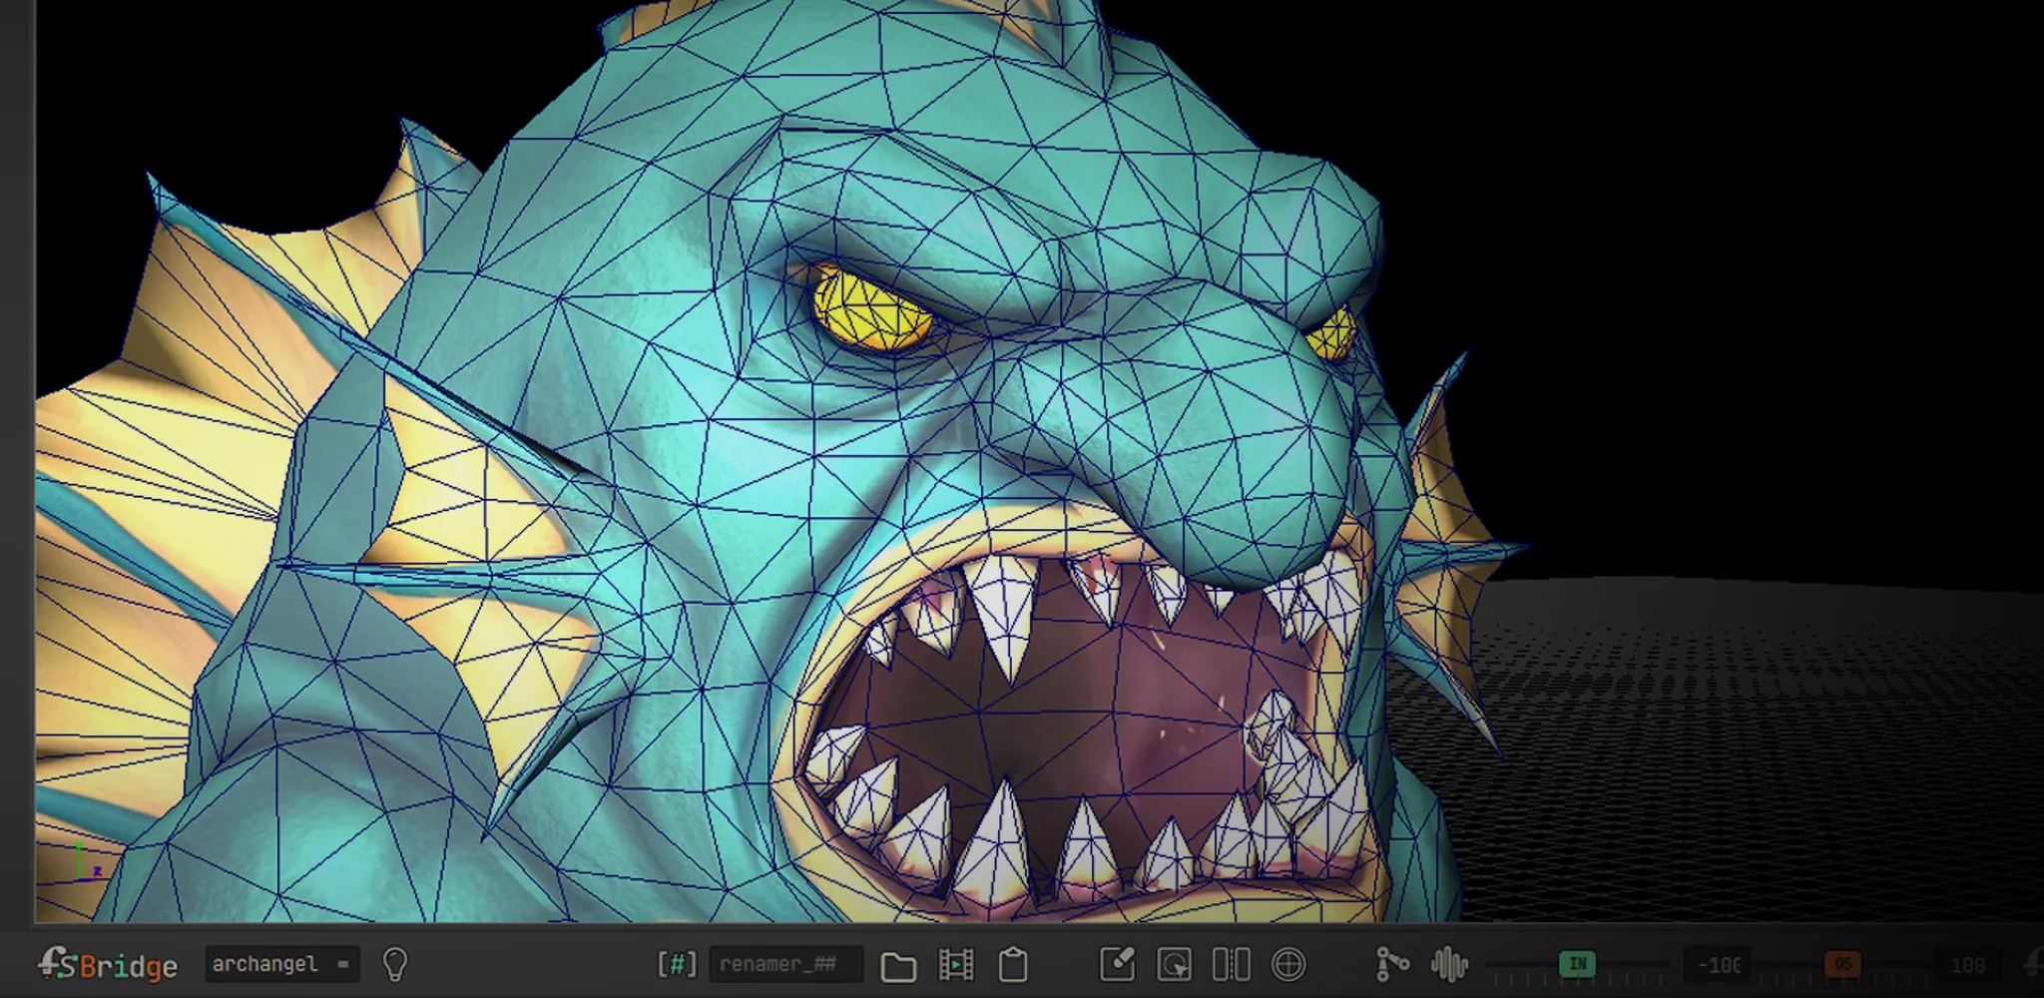Click the [#] numbering icon
The width and height of the screenshot is (2044, 998).
click(x=677, y=964)
